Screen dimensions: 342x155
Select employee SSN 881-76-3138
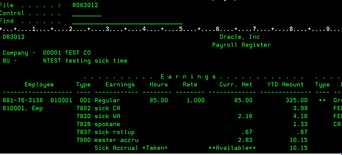click(23, 101)
